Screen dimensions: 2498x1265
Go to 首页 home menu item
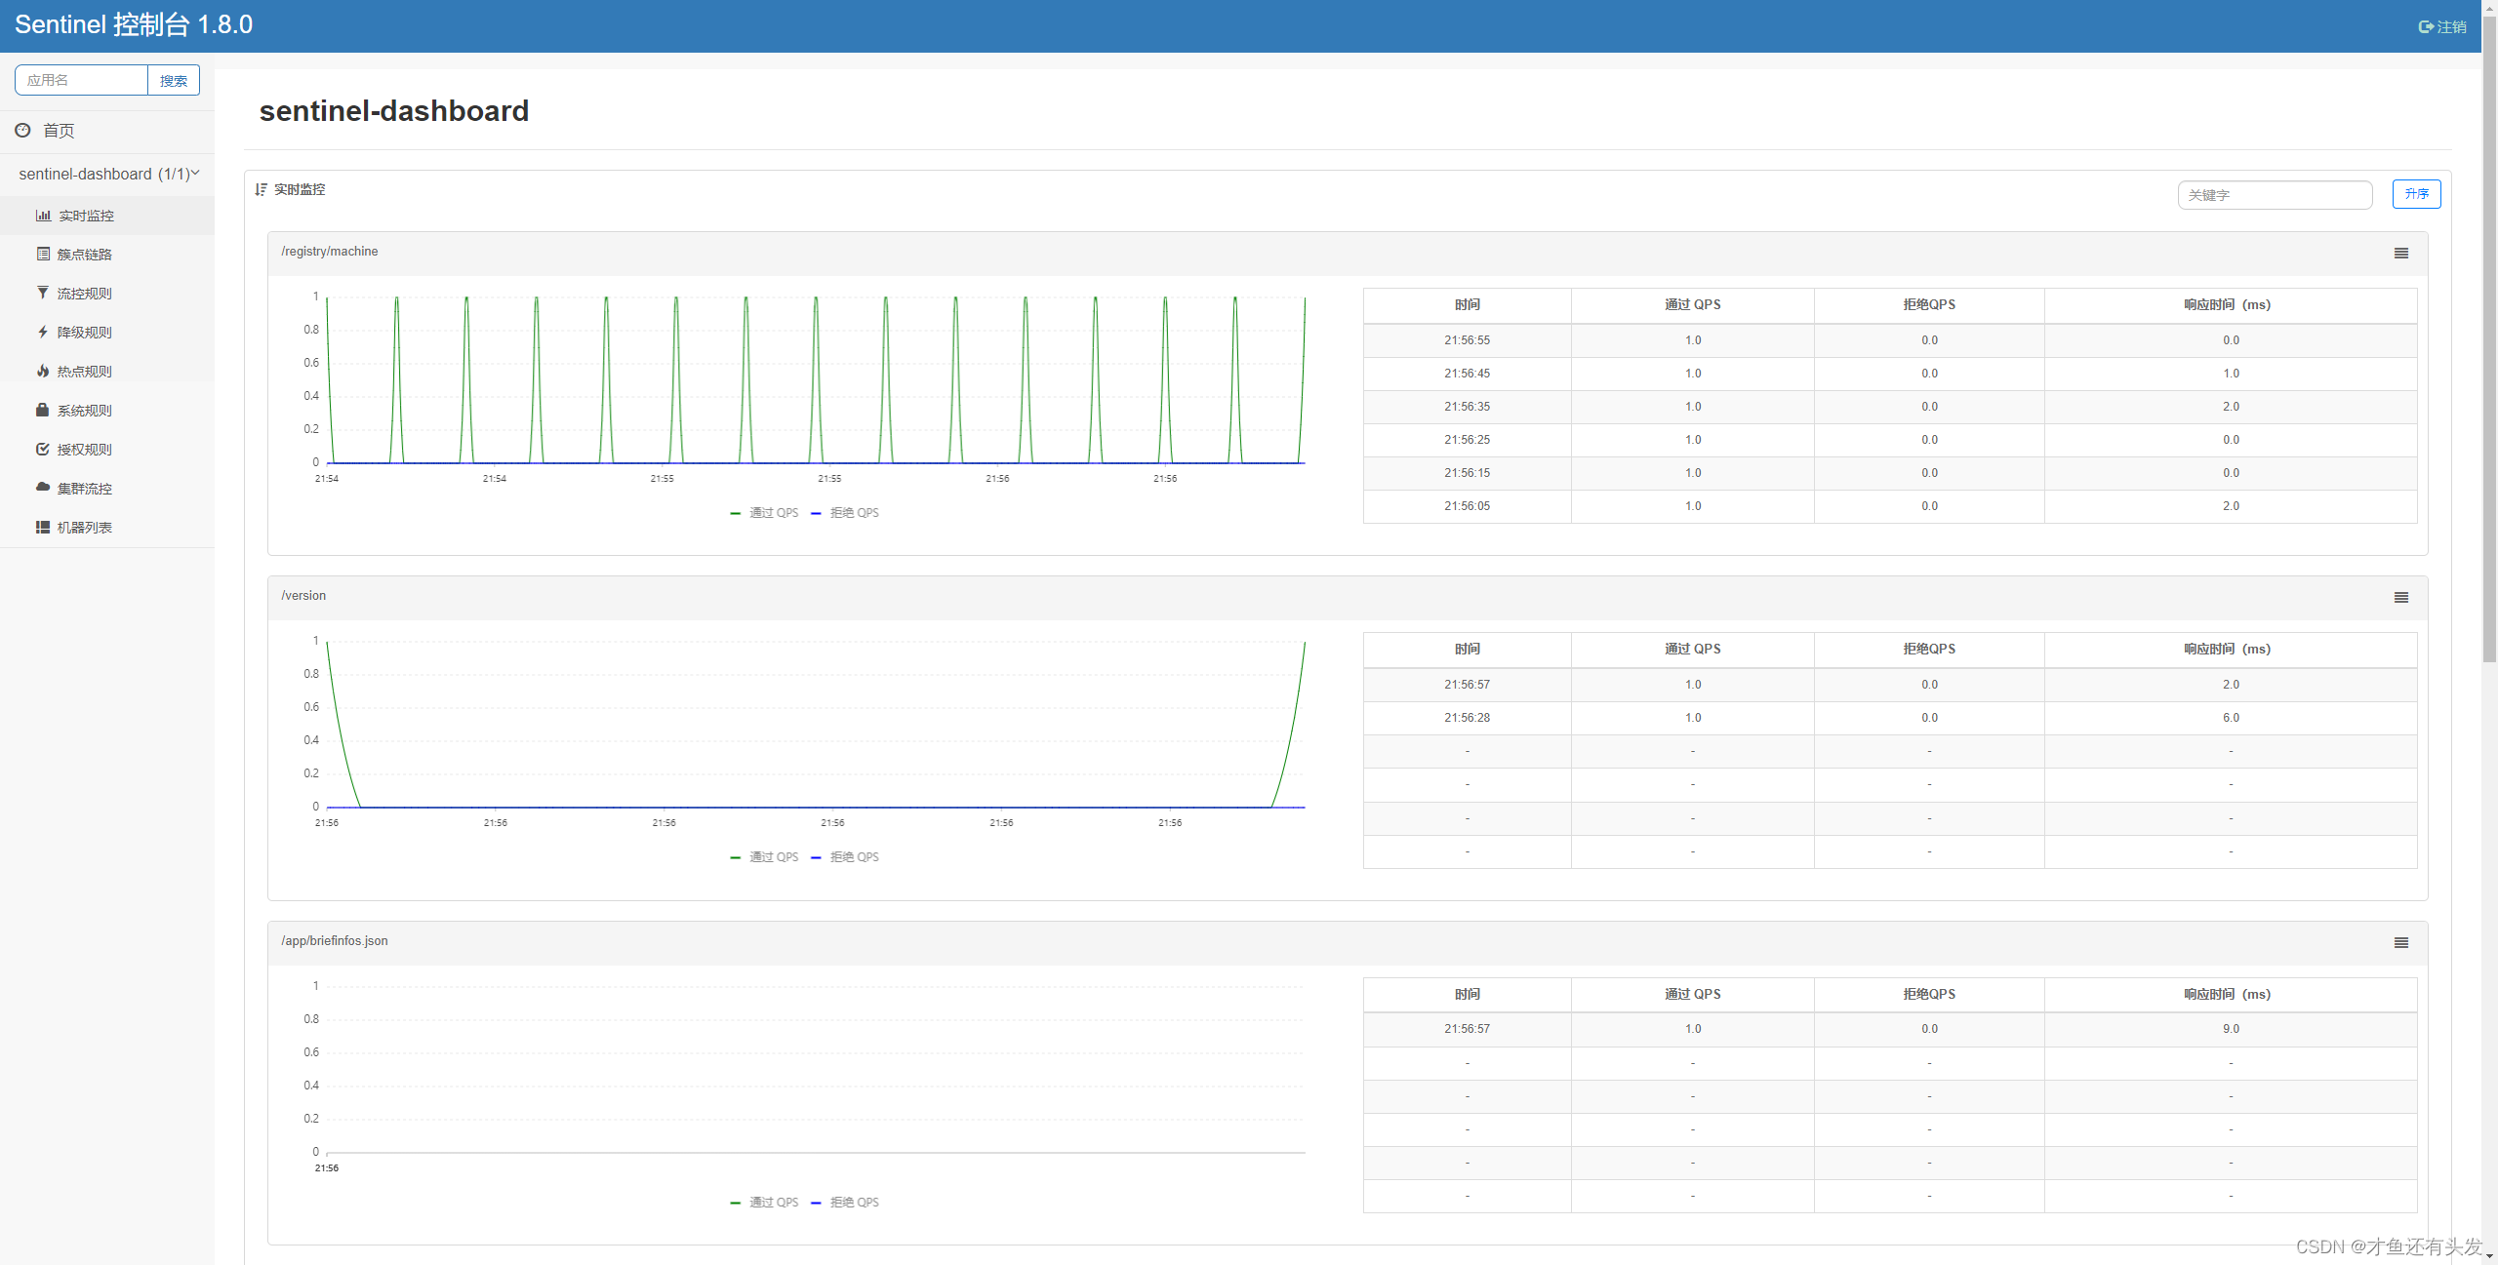click(59, 131)
